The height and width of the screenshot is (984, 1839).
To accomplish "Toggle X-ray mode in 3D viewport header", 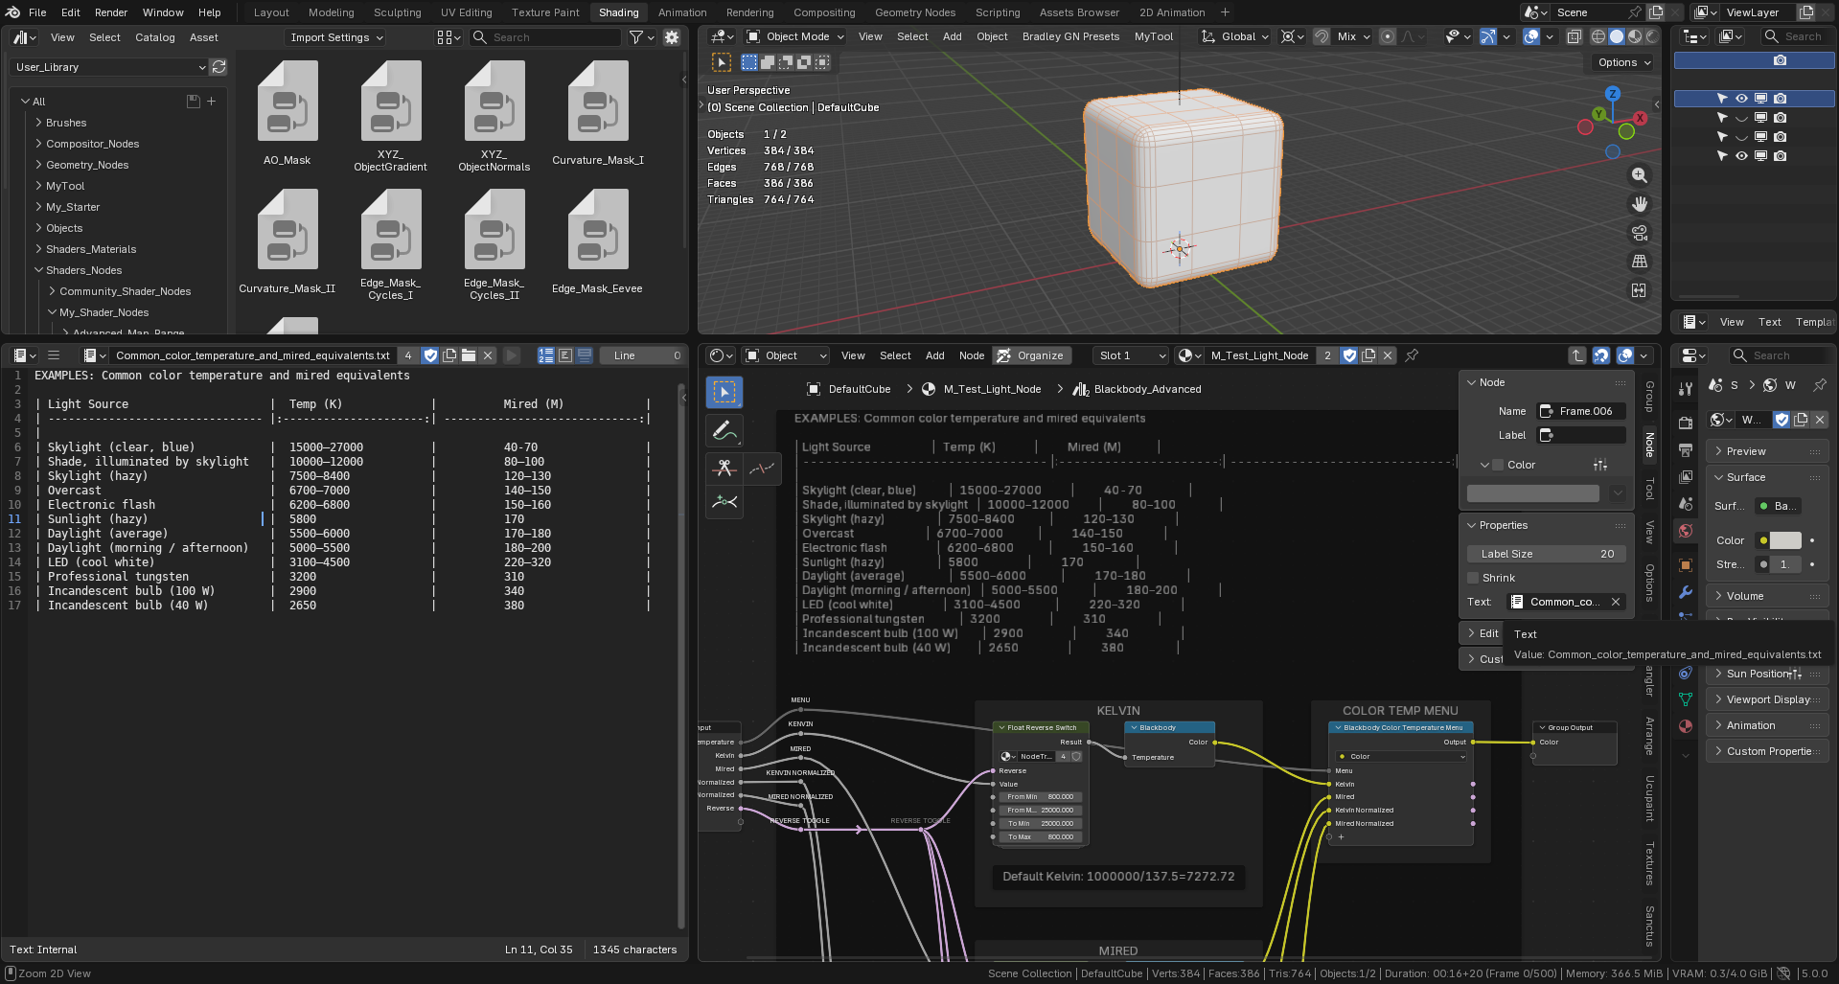I will pos(1574,36).
